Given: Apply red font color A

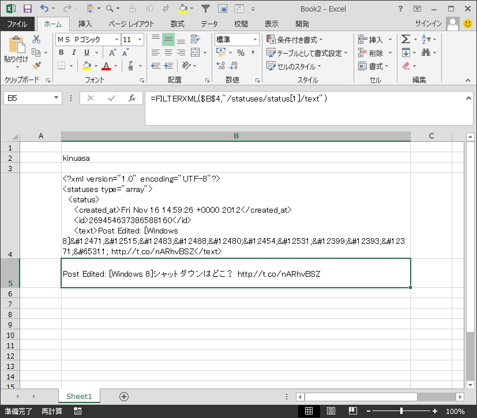Looking at the screenshot, I should point(106,66).
